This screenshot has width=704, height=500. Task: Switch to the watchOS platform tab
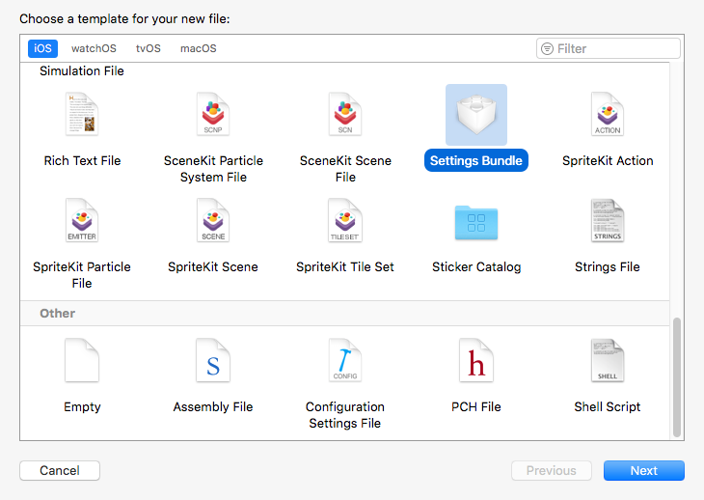92,48
